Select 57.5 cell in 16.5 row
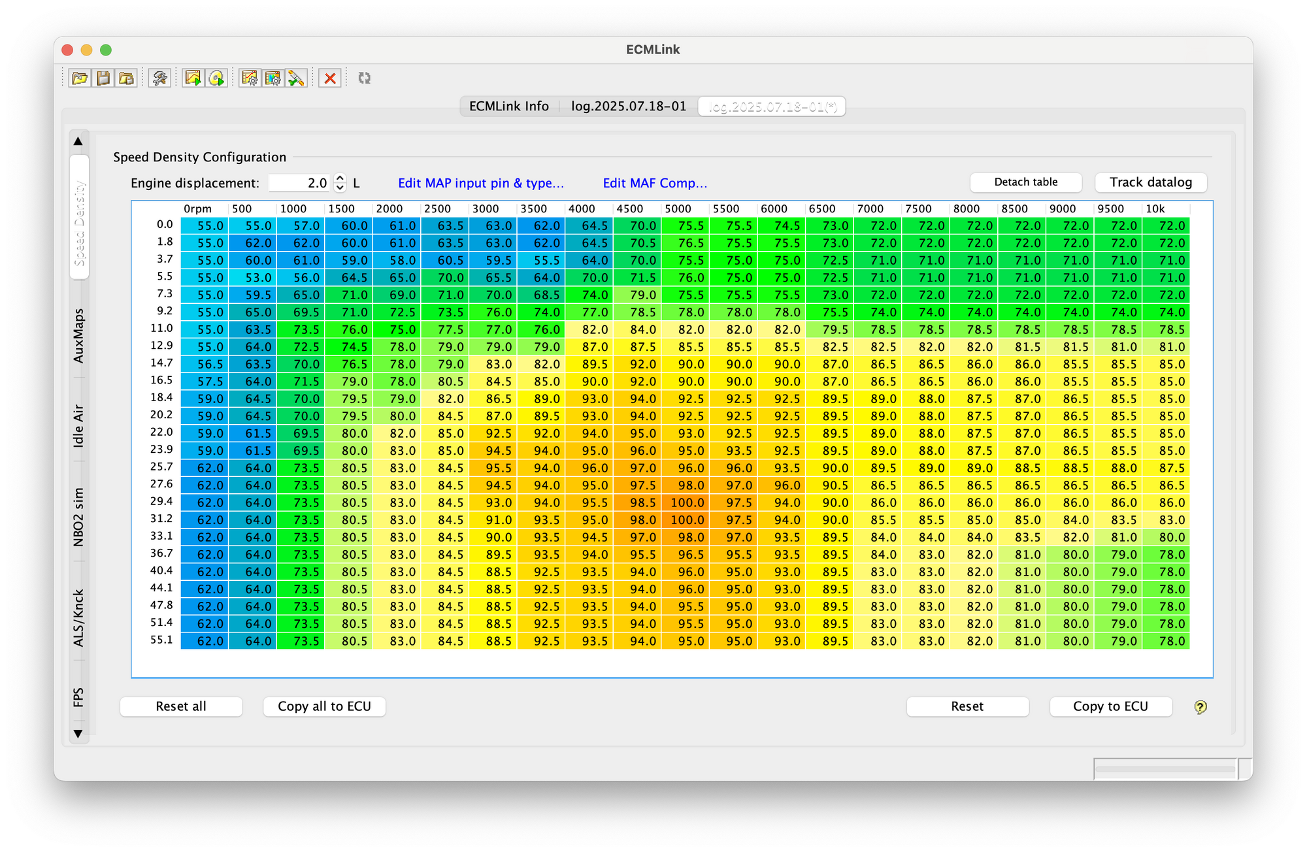The image size is (1307, 852). [205, 382]
